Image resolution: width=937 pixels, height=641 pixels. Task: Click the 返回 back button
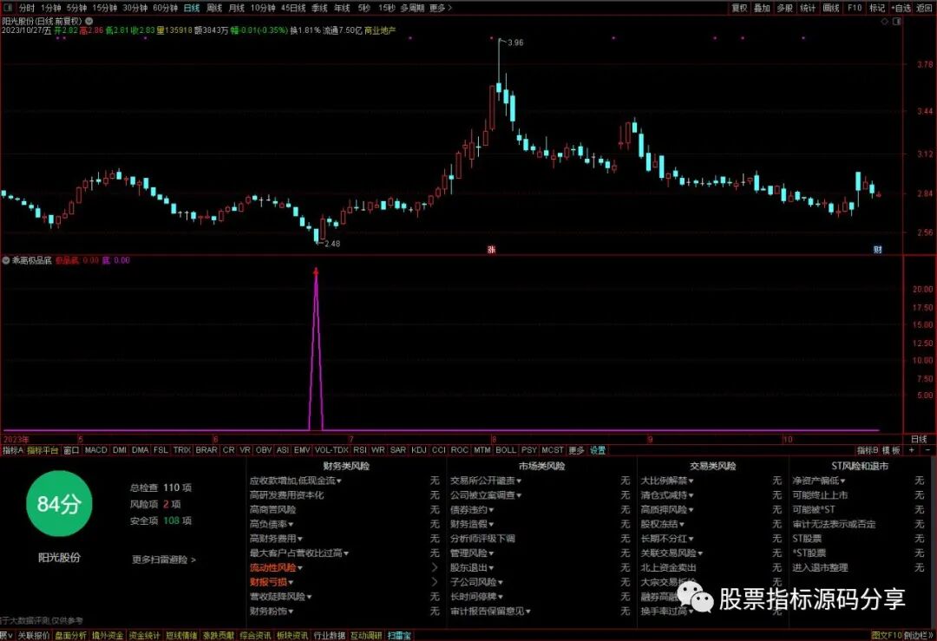pyautogui.click(x=924, y=8)
